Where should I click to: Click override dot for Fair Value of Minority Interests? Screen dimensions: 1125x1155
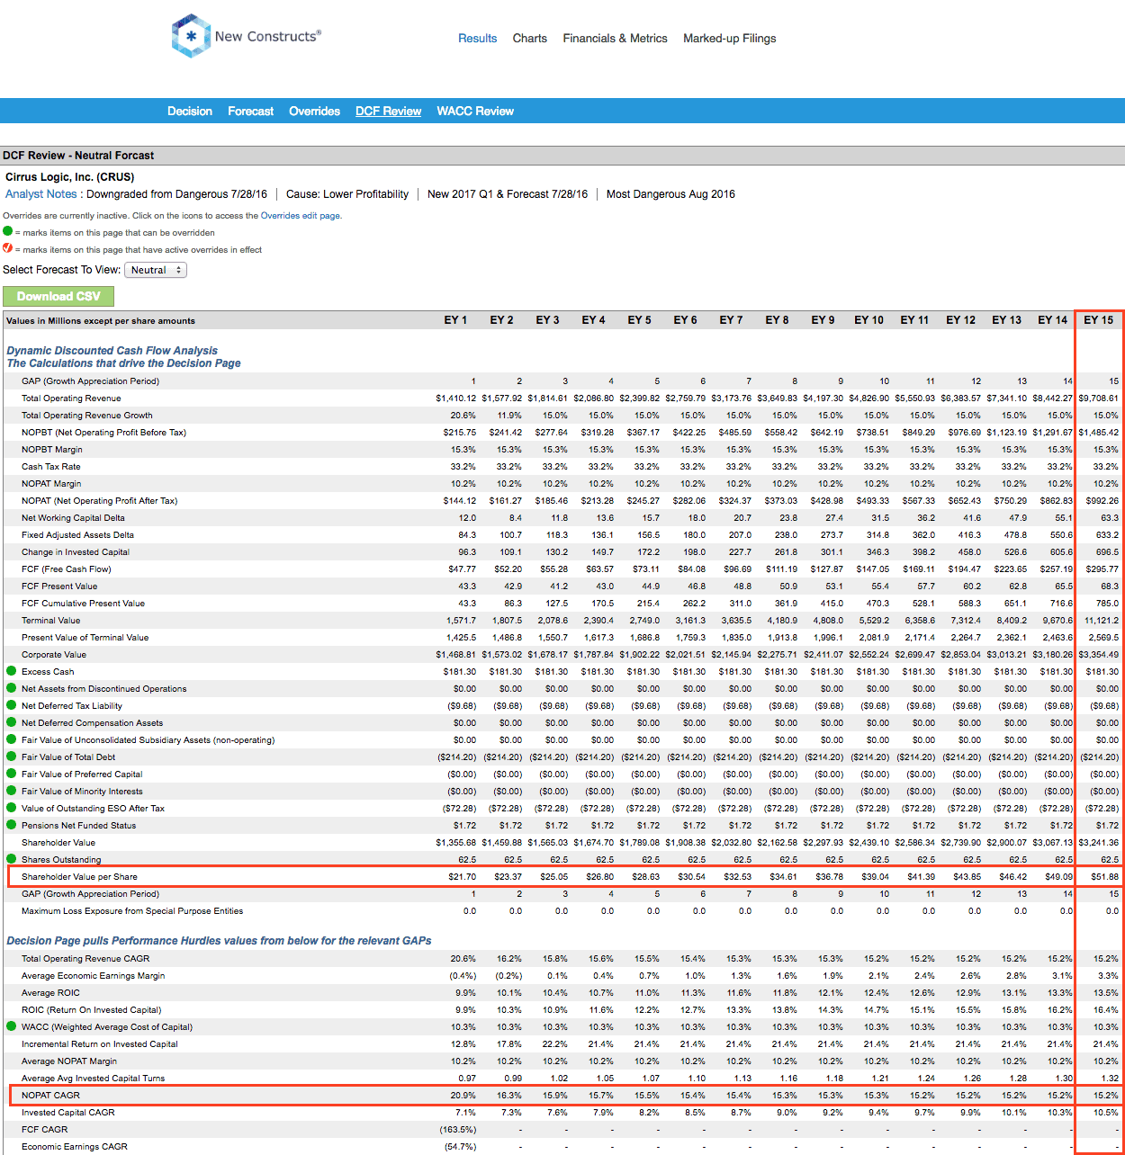click(12, 791)
